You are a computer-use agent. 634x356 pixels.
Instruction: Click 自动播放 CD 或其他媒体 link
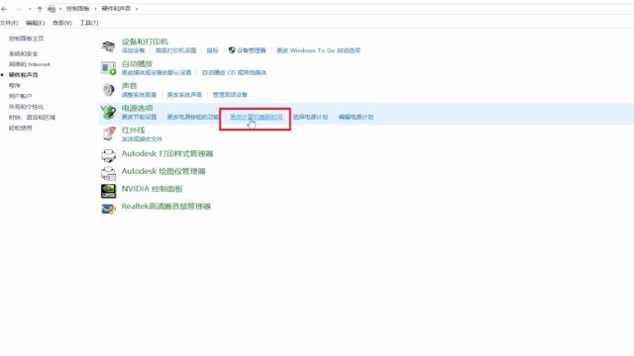tap(234, 72)
